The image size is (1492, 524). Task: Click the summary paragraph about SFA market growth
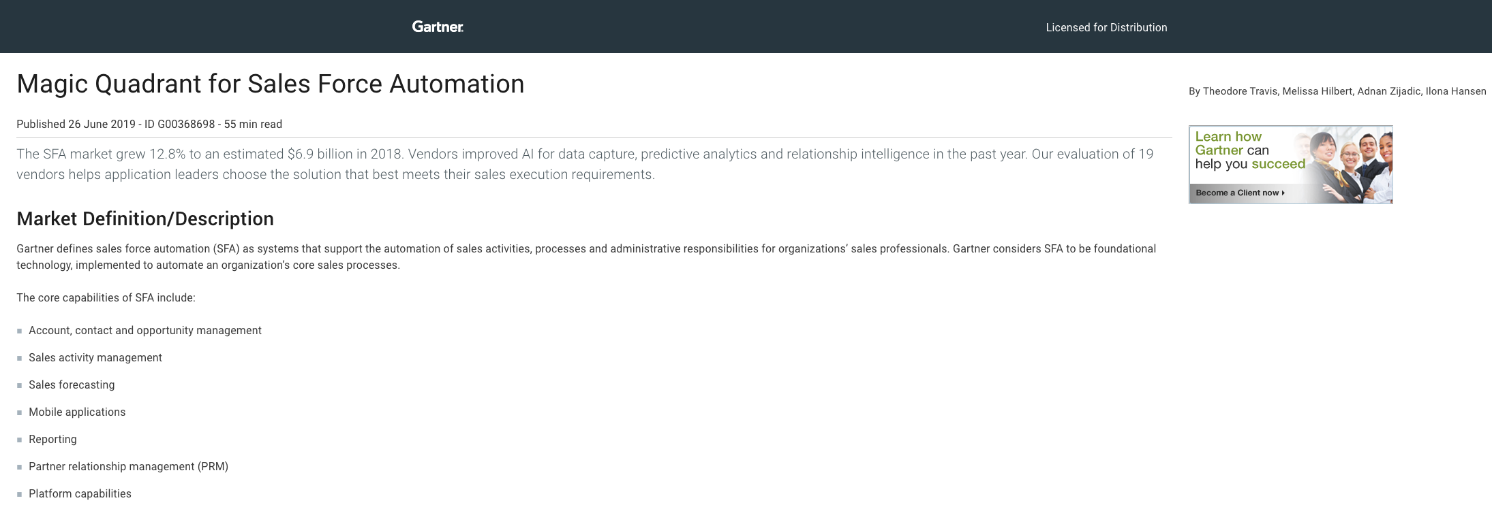(x=585, y=164)
